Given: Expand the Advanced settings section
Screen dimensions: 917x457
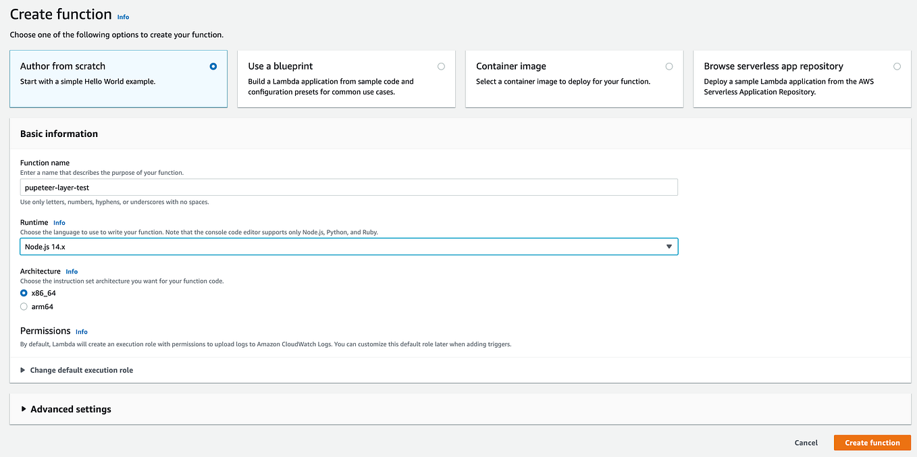Looking at the screenshot, I should tap(71, 409).
